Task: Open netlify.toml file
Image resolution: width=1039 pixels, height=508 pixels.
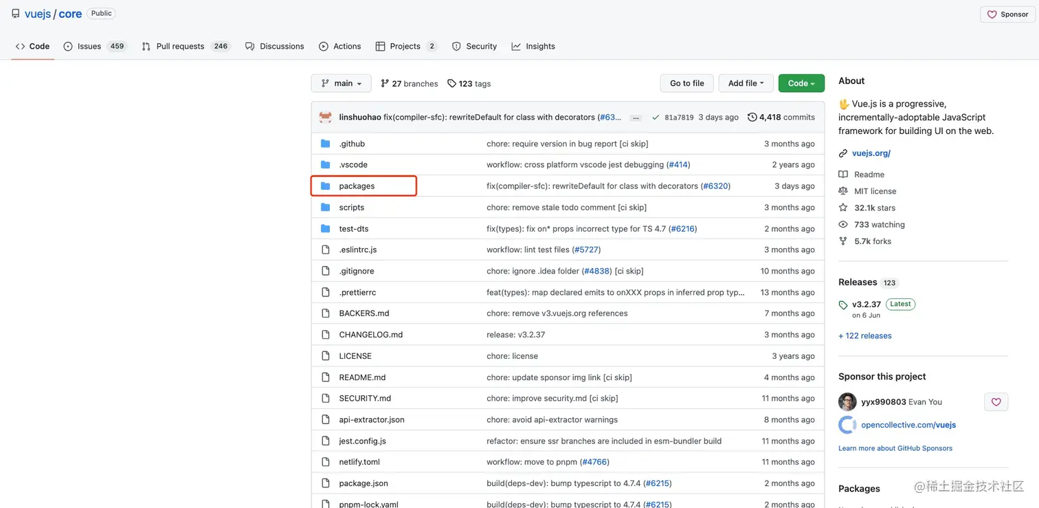Action: click(x=359, y=462)
